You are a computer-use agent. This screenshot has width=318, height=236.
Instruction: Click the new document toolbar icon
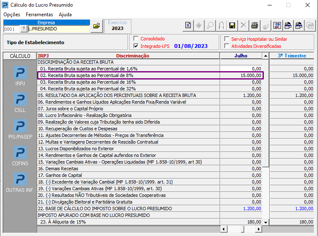coord(188,25)
